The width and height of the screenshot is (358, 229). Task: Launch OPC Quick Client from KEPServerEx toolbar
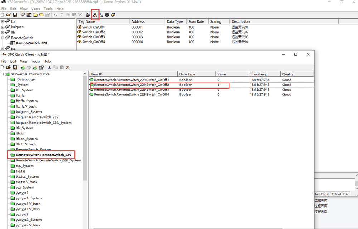pos(95,15)
